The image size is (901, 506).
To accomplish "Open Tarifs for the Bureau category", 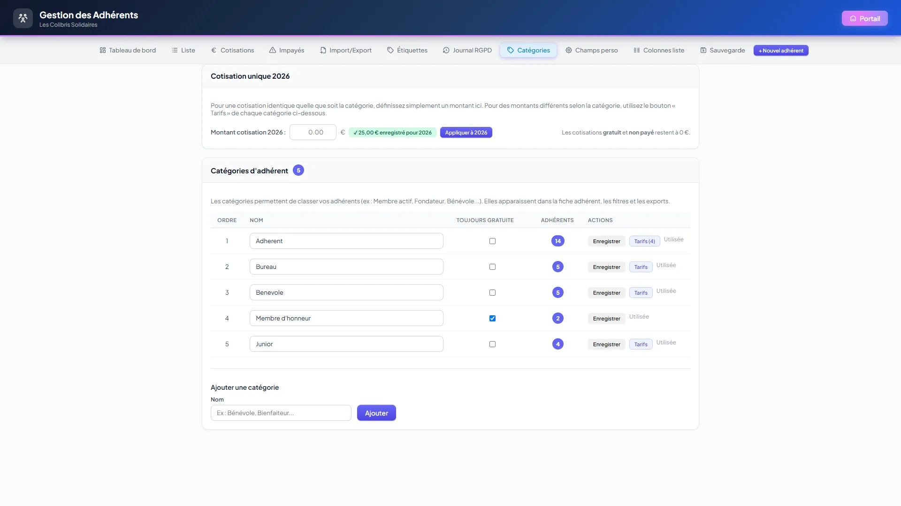I will tap(641, 267).
